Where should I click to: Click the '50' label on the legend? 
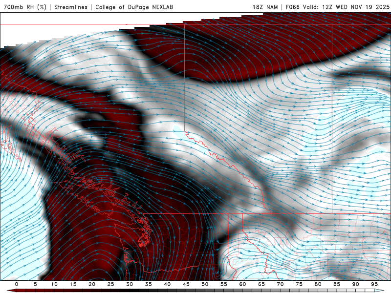[205, 284]
